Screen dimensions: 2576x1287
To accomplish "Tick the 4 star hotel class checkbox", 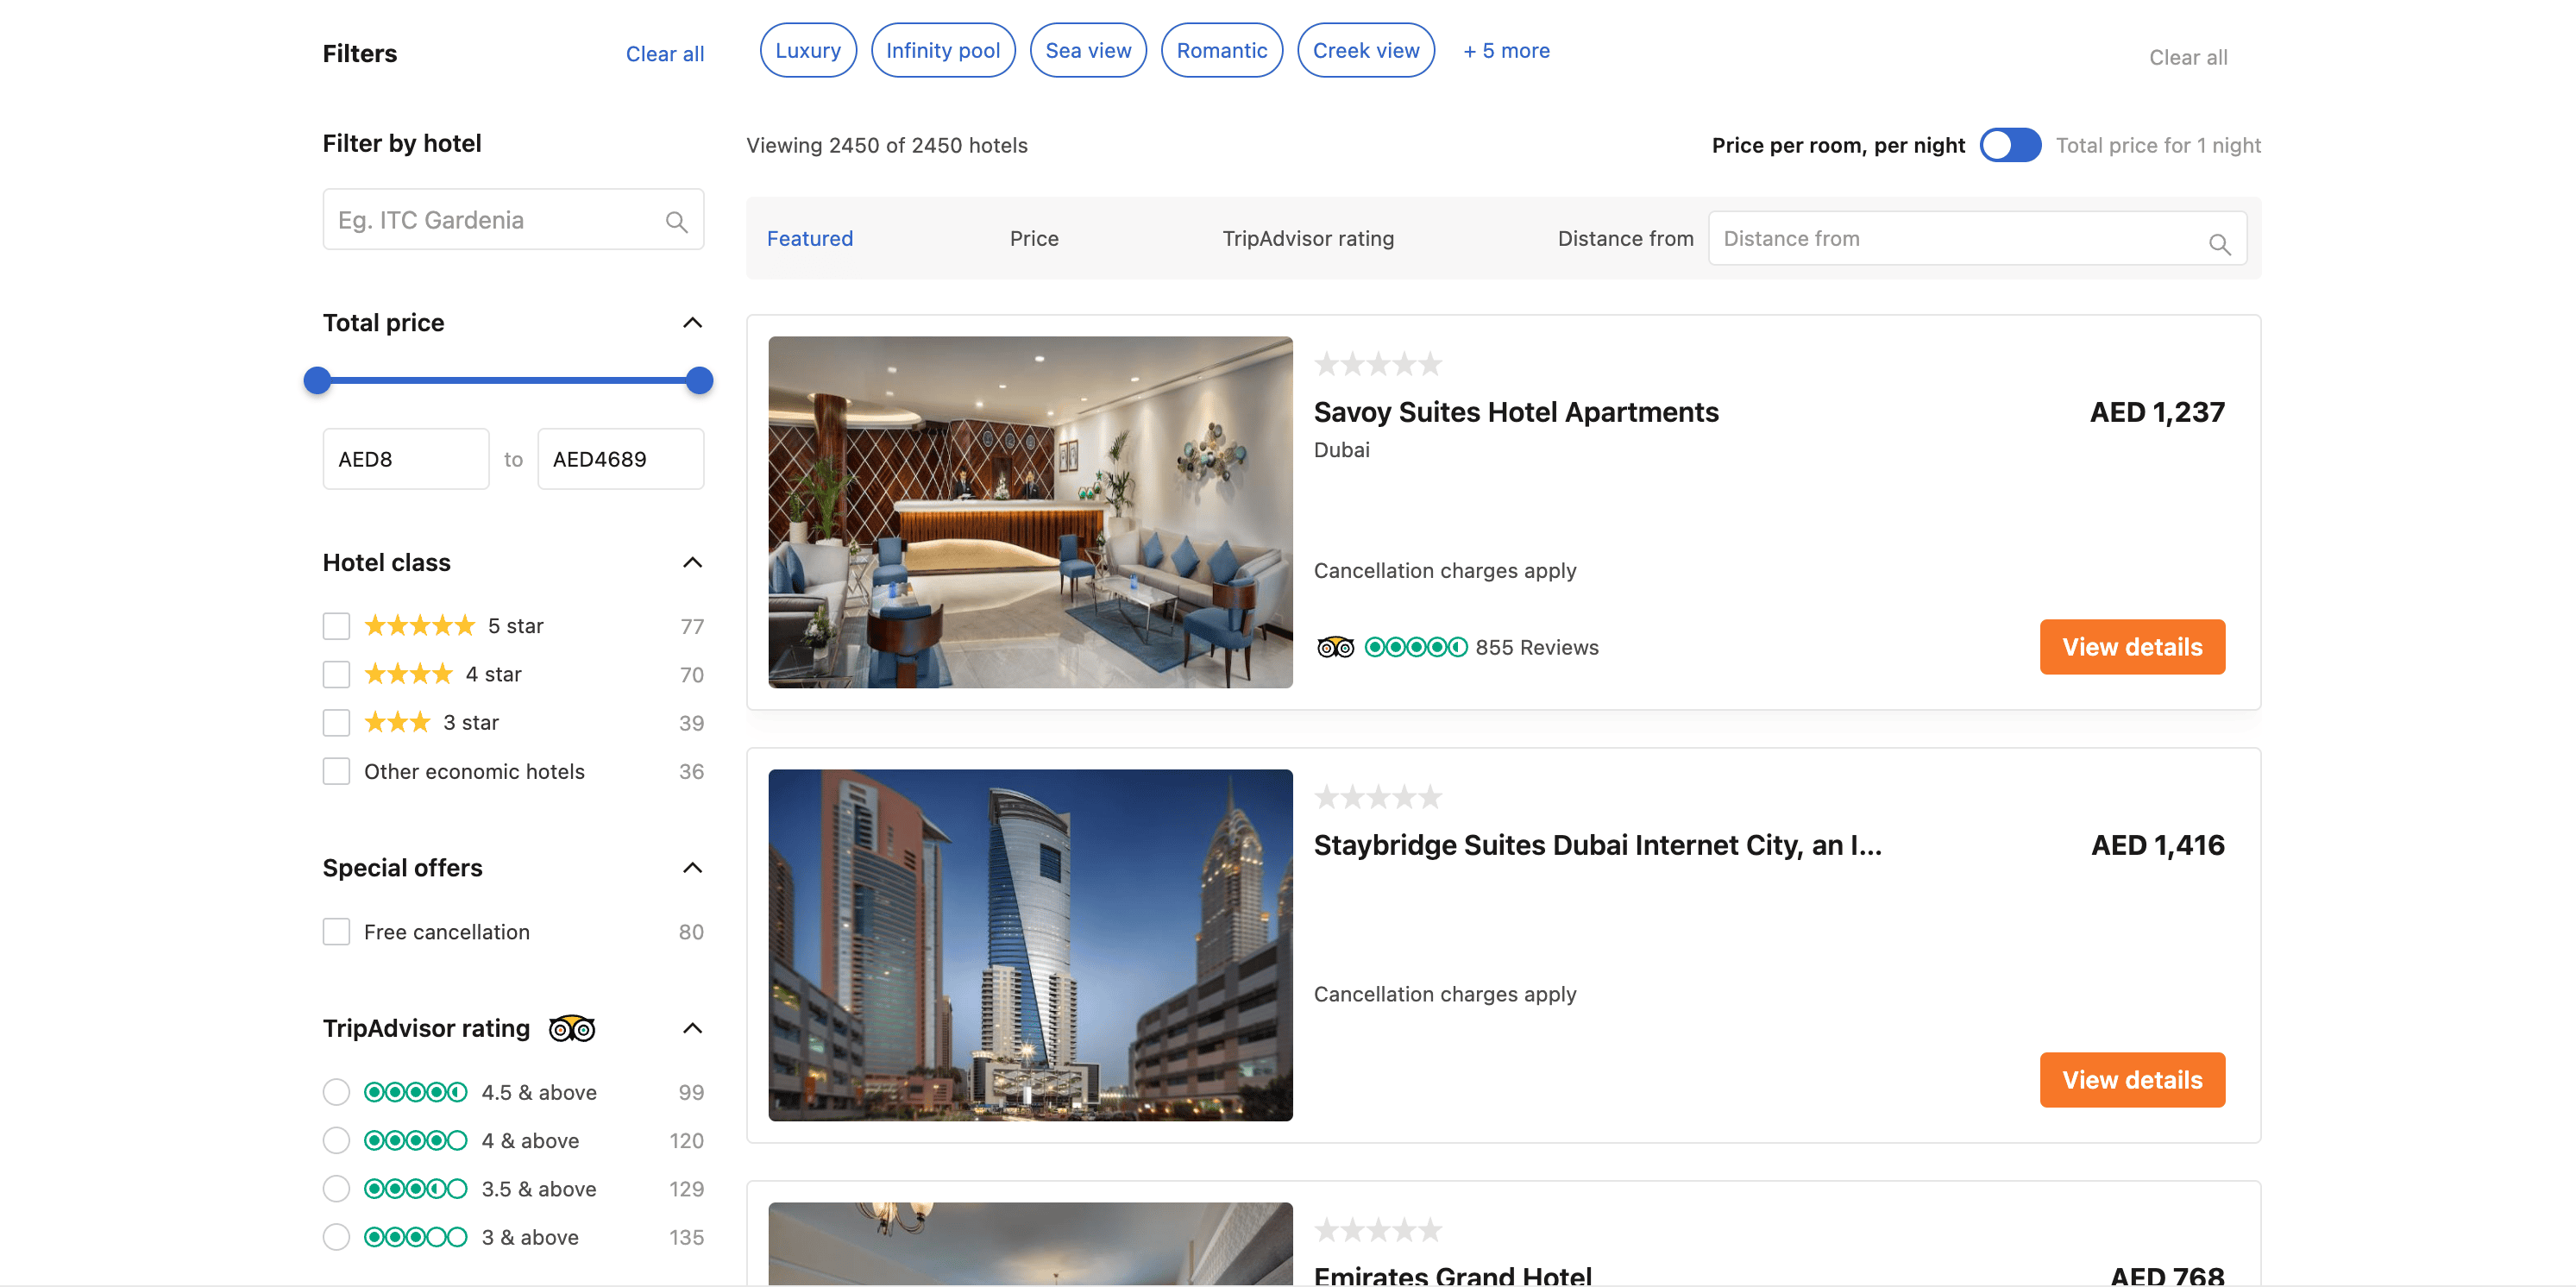I will coord(336,674).
